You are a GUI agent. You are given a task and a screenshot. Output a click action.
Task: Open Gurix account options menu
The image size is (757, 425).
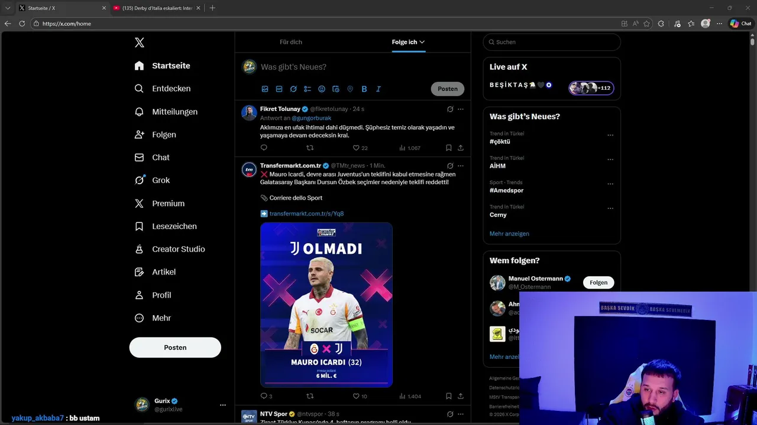(x=223, y=405)
